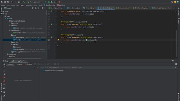Switch to the UserService.java editor tab
The width and height of the screenshot is (180, 101).
[x=74, y=8]
